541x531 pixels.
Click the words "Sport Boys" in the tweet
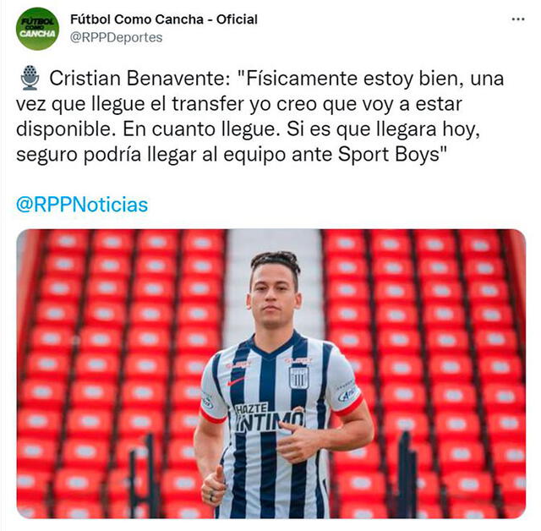(389, 154)
